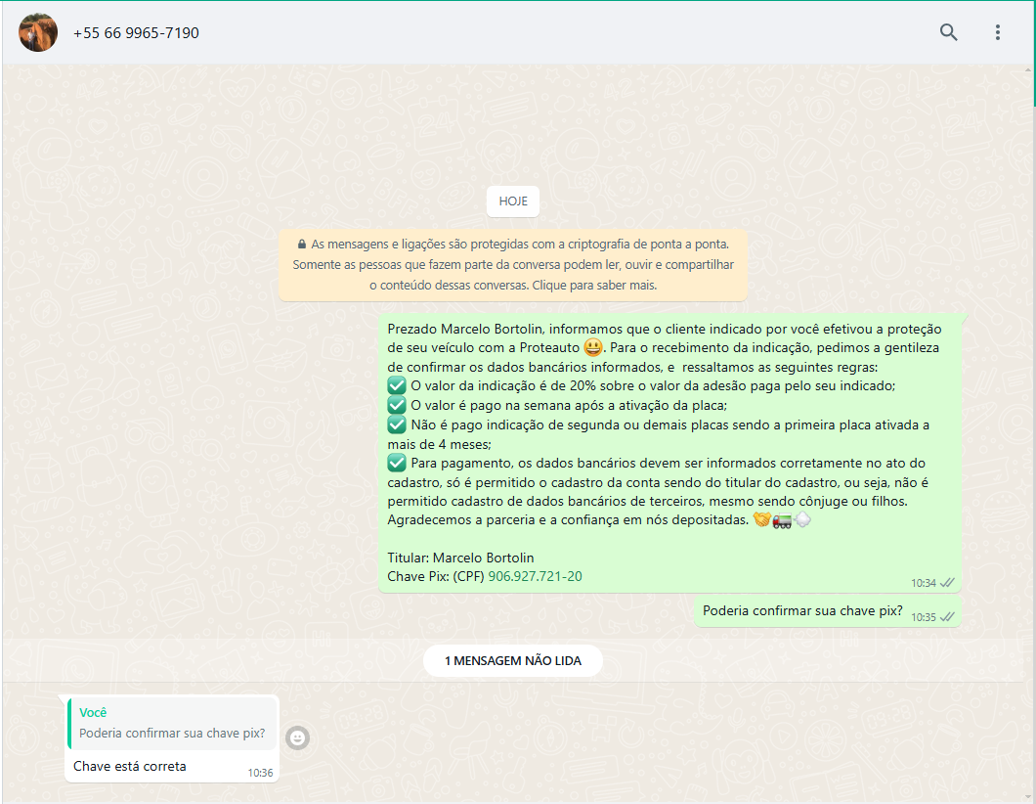1036x804 pixels.
Task: Click the lock icon in encryption notice
Action: 302,244
